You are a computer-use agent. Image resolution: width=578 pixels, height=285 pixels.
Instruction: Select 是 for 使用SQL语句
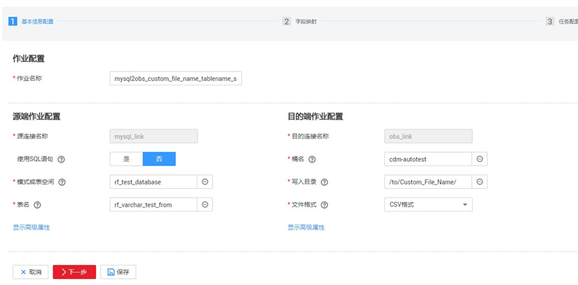[126, 159]
